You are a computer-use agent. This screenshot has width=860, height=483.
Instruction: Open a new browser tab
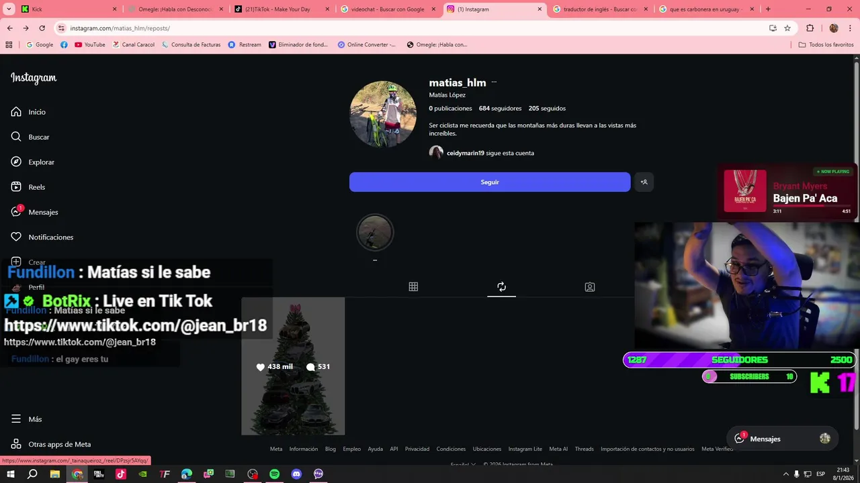pos(768,9)
